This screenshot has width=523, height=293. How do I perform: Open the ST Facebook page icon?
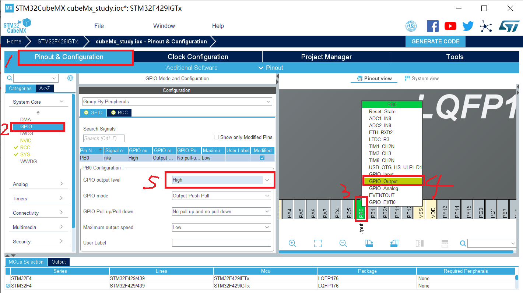click(x=433, y=26)
